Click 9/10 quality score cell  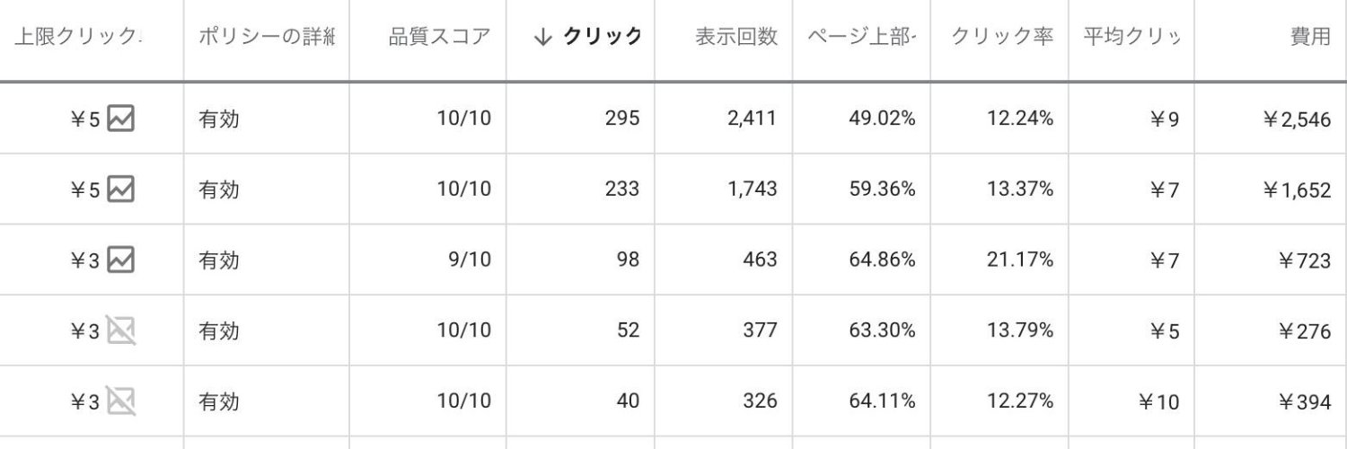[468, 260]
